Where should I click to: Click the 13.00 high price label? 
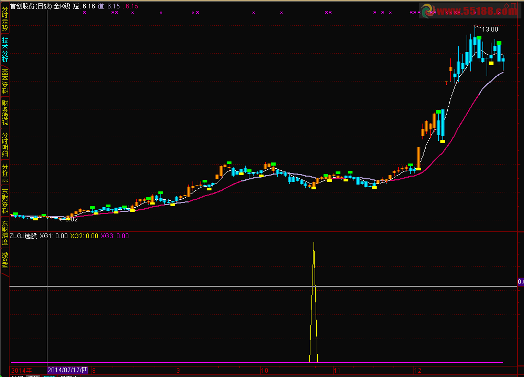(490, 29)
